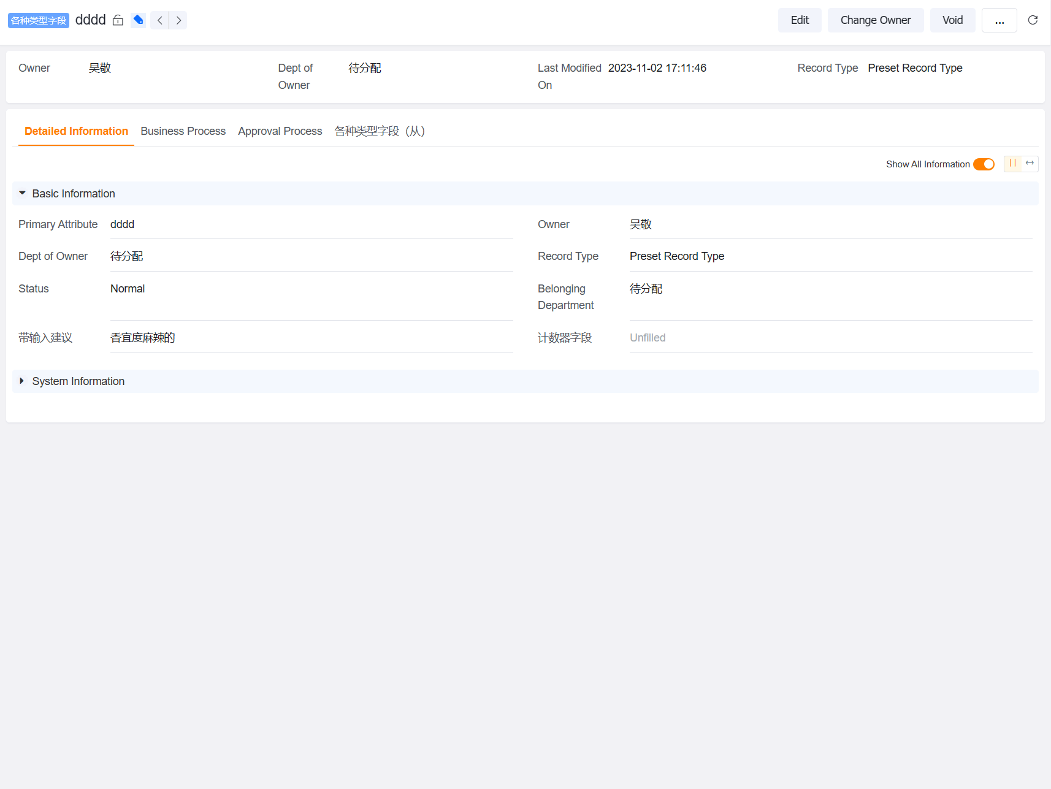Collapse the Basic Information section
The height and width of the screenshot is (789, 1051).
pos(23,193)
